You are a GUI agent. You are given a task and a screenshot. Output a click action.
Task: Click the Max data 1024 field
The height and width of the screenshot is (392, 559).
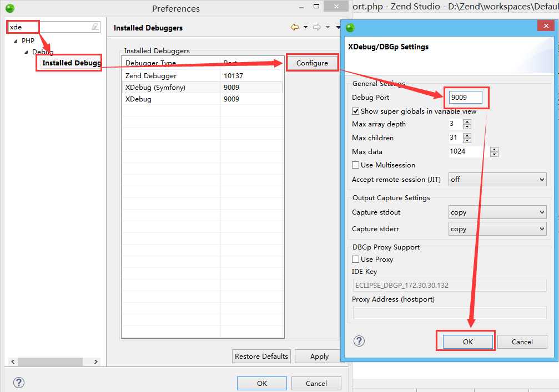470,152
